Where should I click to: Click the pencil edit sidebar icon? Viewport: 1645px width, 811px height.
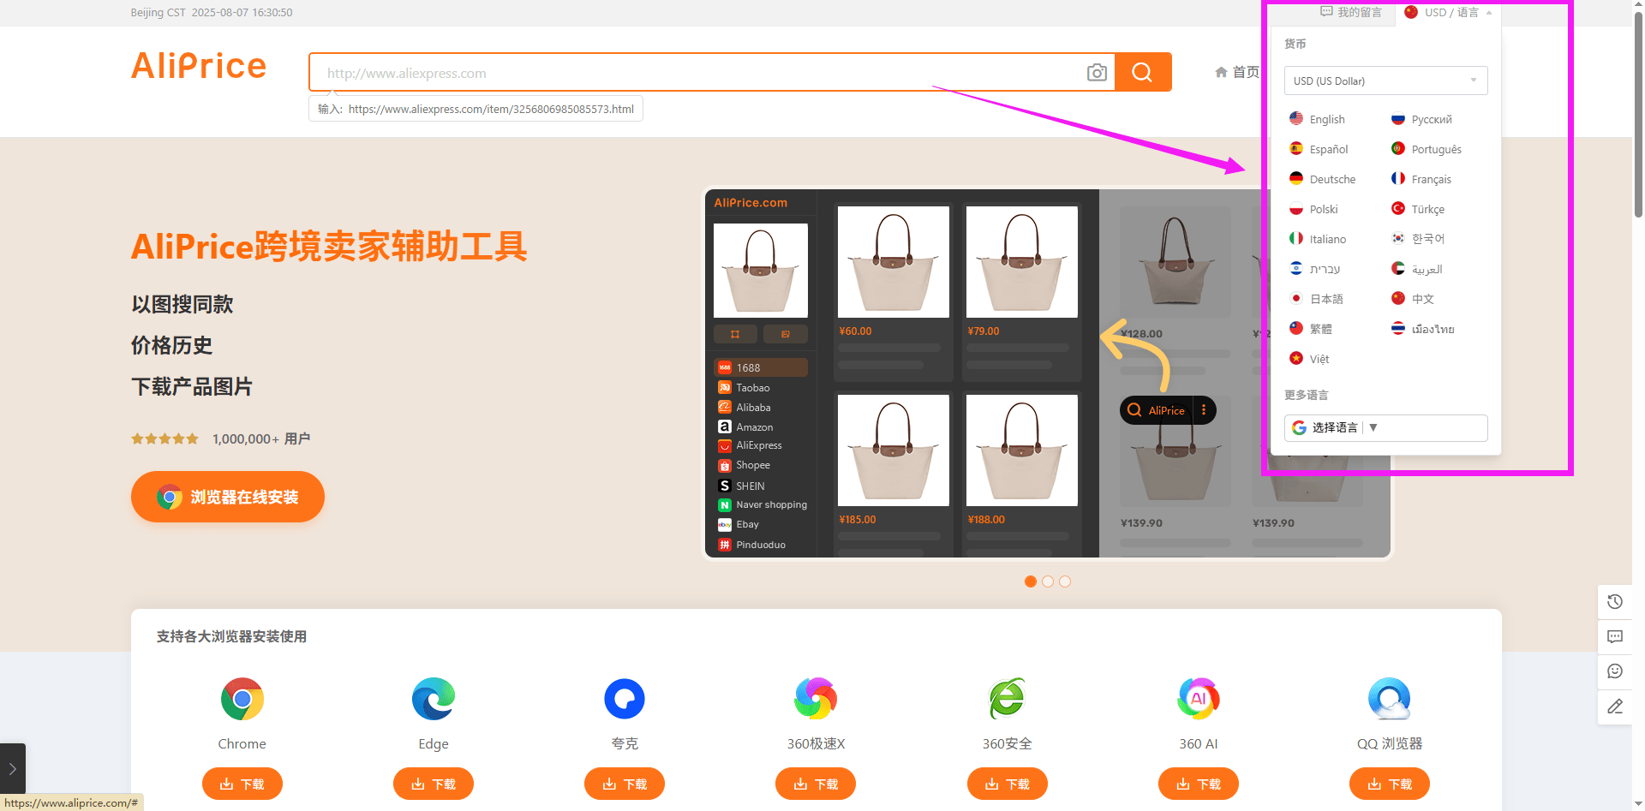(1615, 707)
